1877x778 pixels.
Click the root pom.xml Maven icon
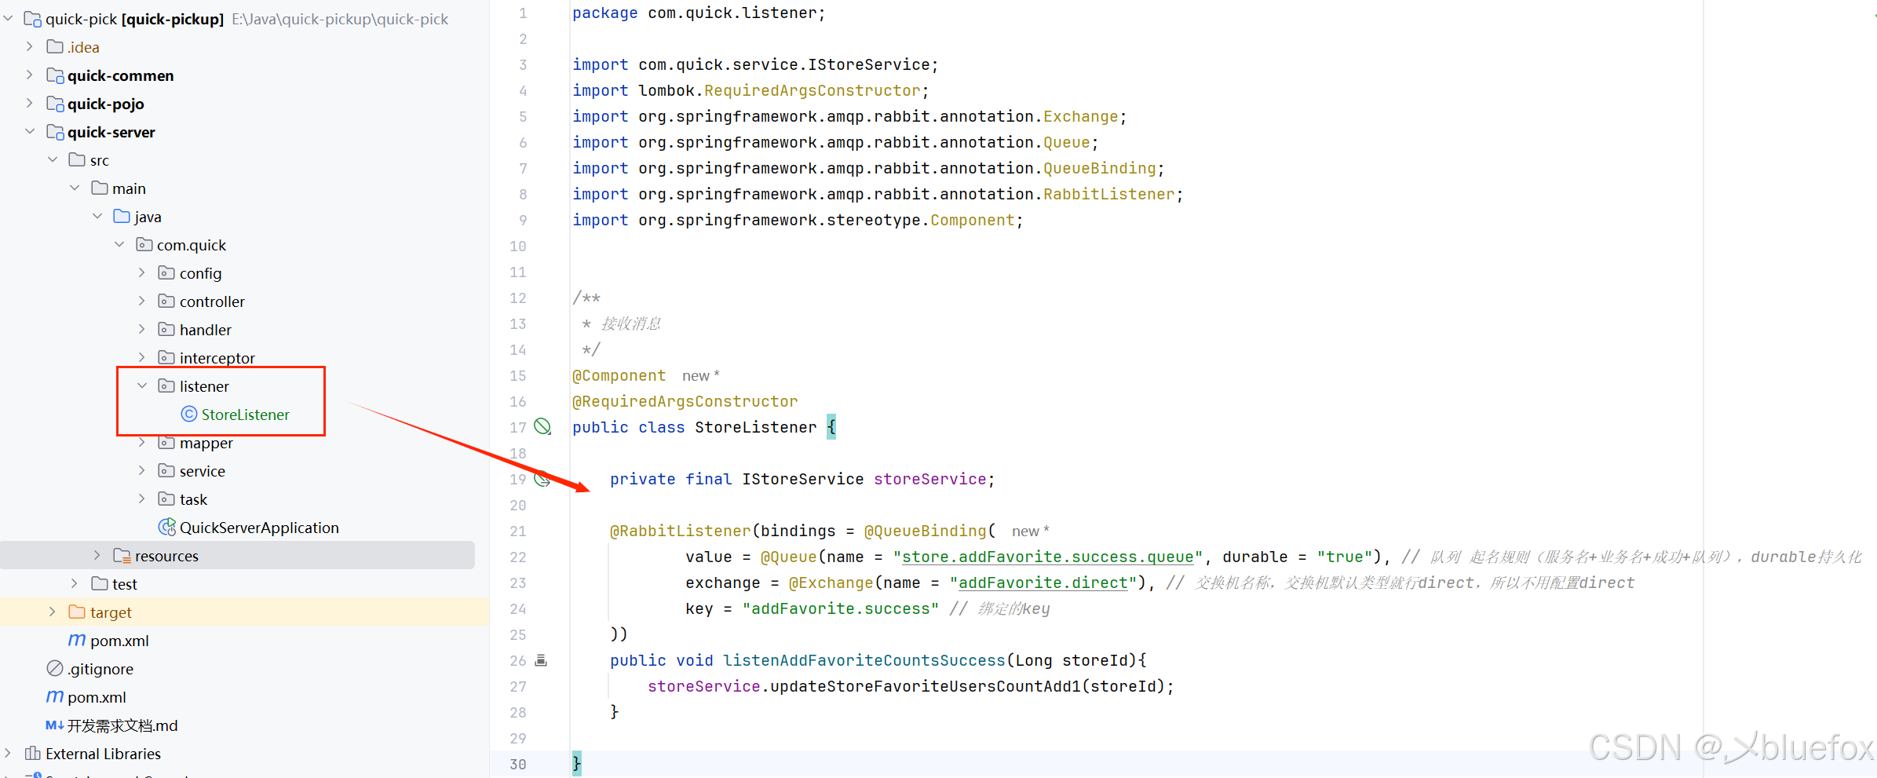pos(55,696)
